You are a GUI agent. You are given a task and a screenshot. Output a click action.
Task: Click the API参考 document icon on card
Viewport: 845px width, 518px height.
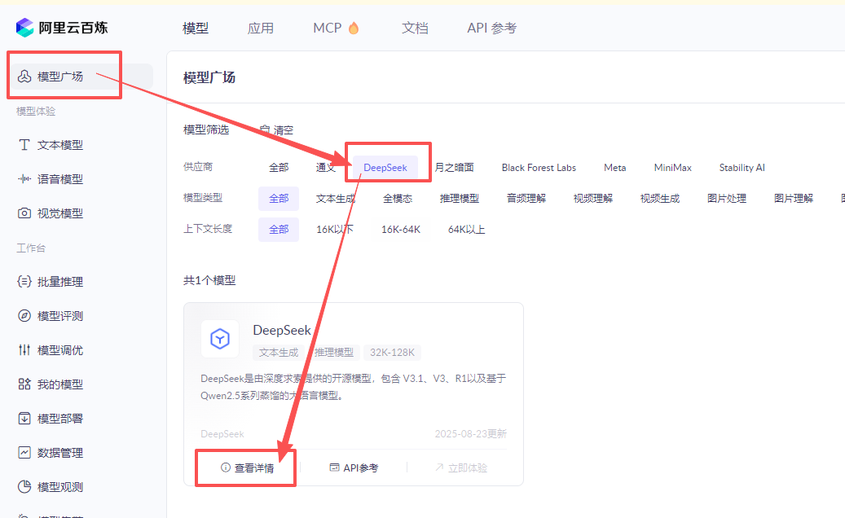334,468
